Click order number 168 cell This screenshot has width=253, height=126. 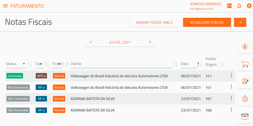(x=209, y=110)
